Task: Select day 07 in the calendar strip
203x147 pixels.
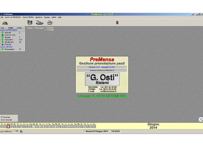Action: [21, 127]
